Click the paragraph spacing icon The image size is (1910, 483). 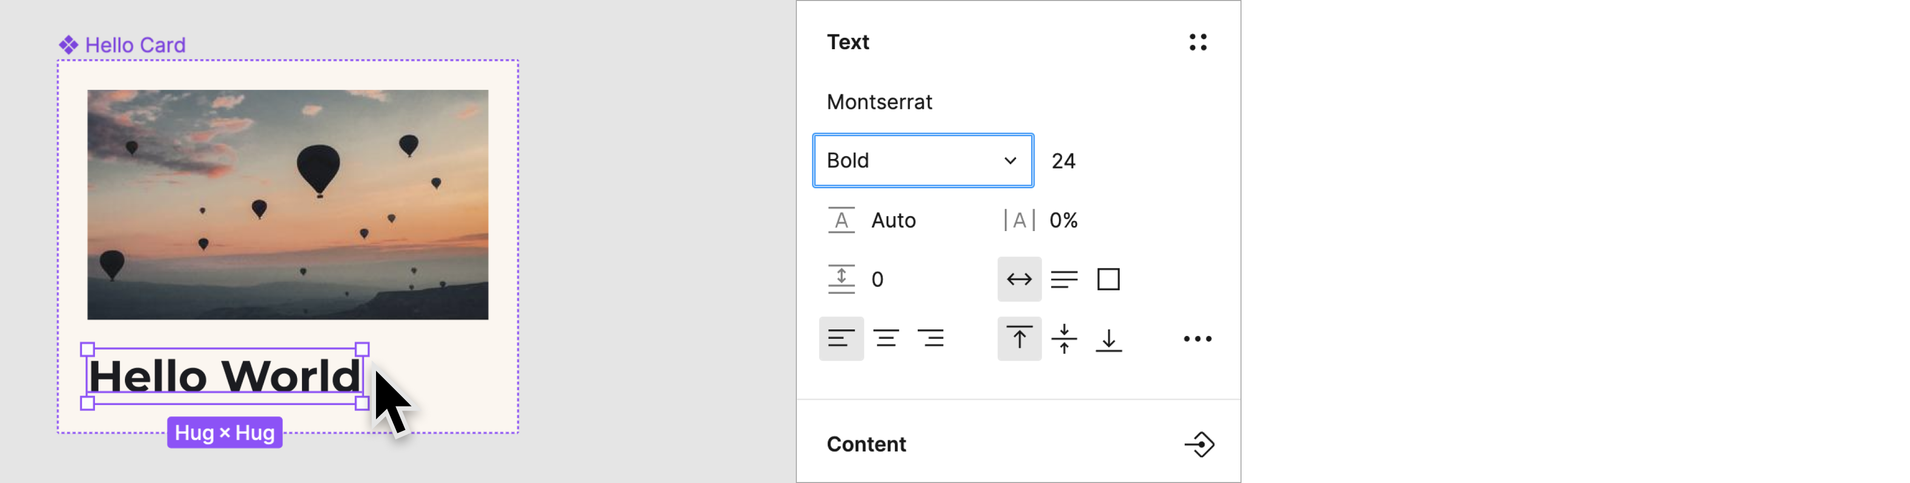[841, 279]
